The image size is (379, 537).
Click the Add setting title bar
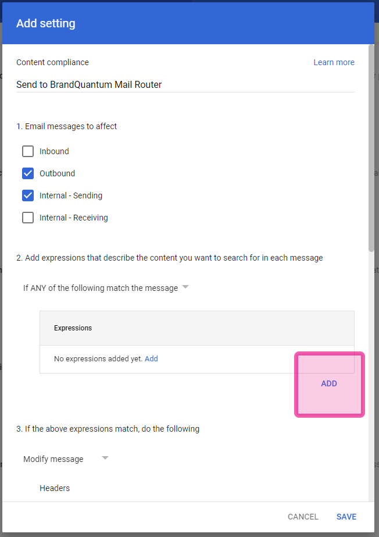[188, 23]
